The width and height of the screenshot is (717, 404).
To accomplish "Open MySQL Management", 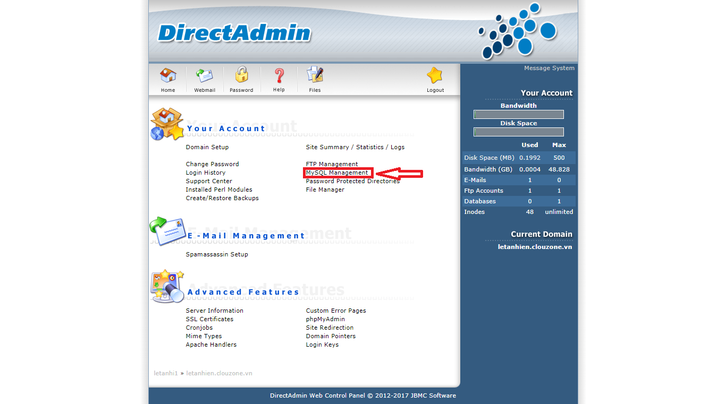I will [x=337, y=173].
